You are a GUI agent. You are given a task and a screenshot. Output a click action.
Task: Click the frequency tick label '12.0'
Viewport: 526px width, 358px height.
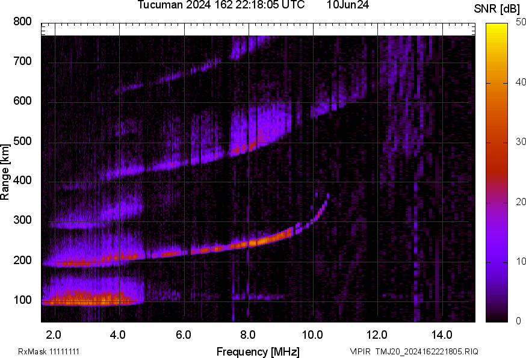[377, 335]
